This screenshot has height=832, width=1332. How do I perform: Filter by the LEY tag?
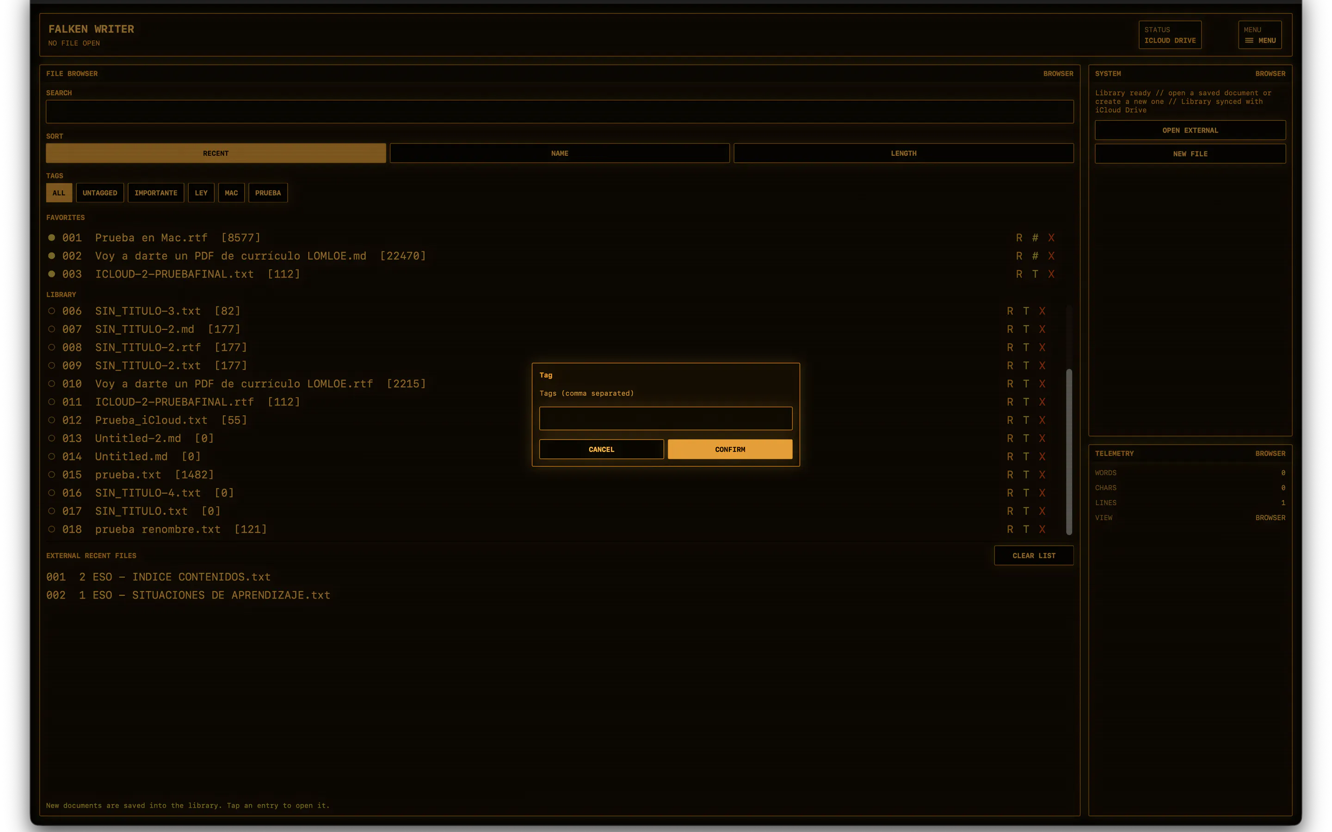click(x=201, y=193)
